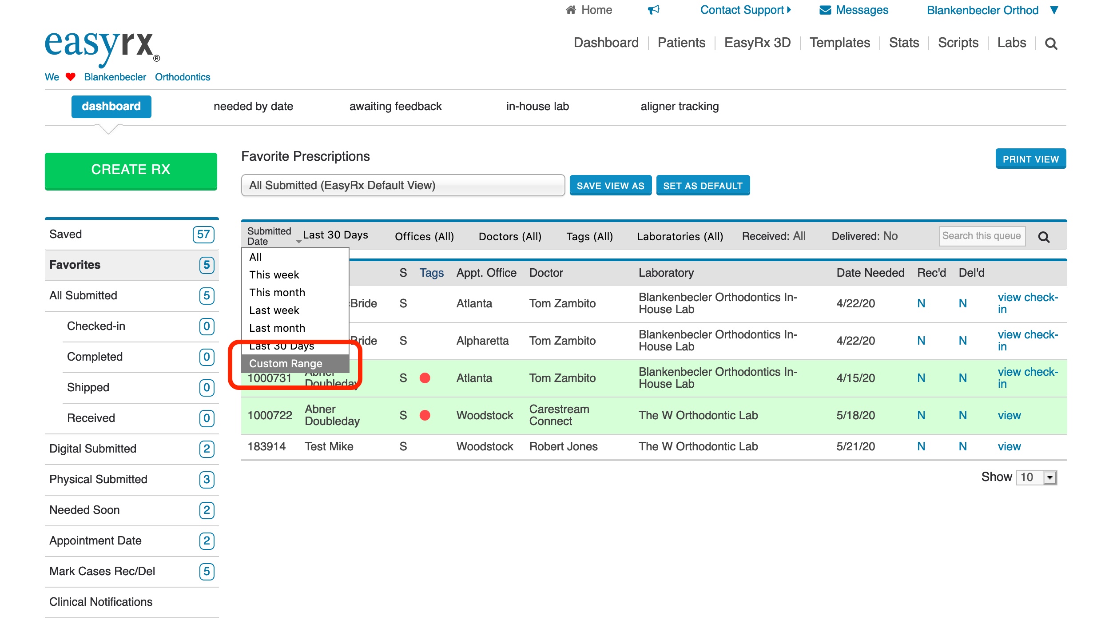Image resolution: width=1097 pixels, height=620 pixels.
Task: Toggle Del'd N for order 1000722
Action: pyautogui.click(x=962, y=415)
